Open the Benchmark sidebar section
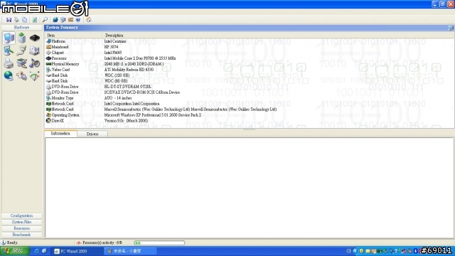Screen dimensions: 455x256 [22, 235]
